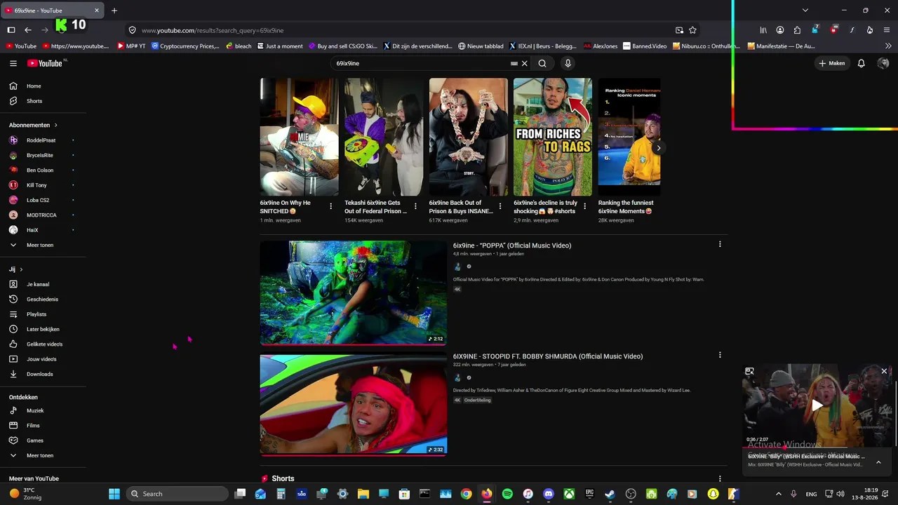Click the browser address bar

(x=403, y=30)
